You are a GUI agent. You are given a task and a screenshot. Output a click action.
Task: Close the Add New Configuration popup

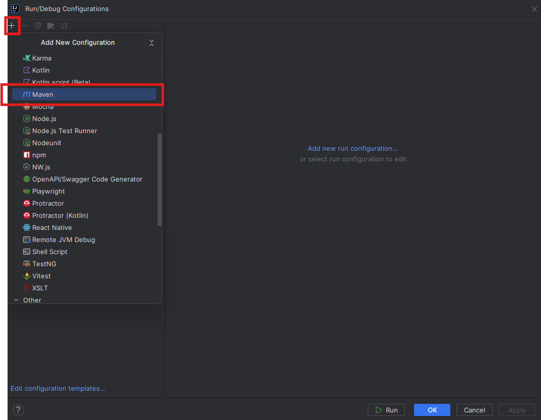coord(152,42)
